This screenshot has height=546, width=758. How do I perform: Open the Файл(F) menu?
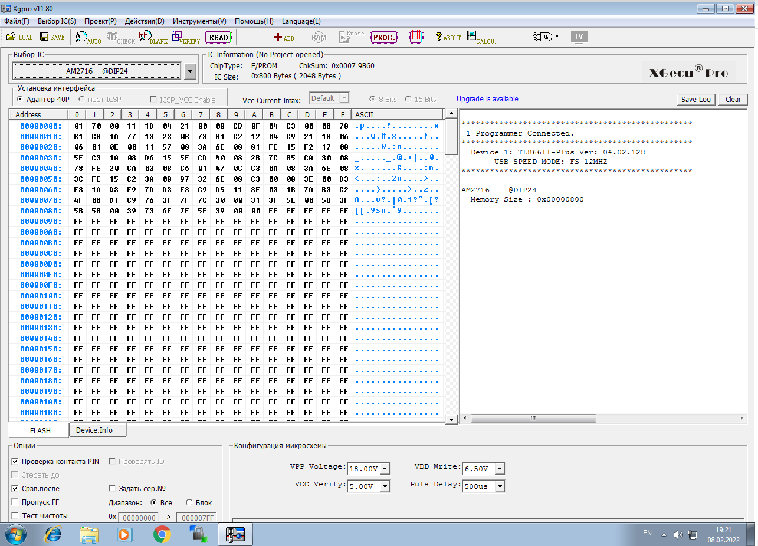tap(17, 21)
